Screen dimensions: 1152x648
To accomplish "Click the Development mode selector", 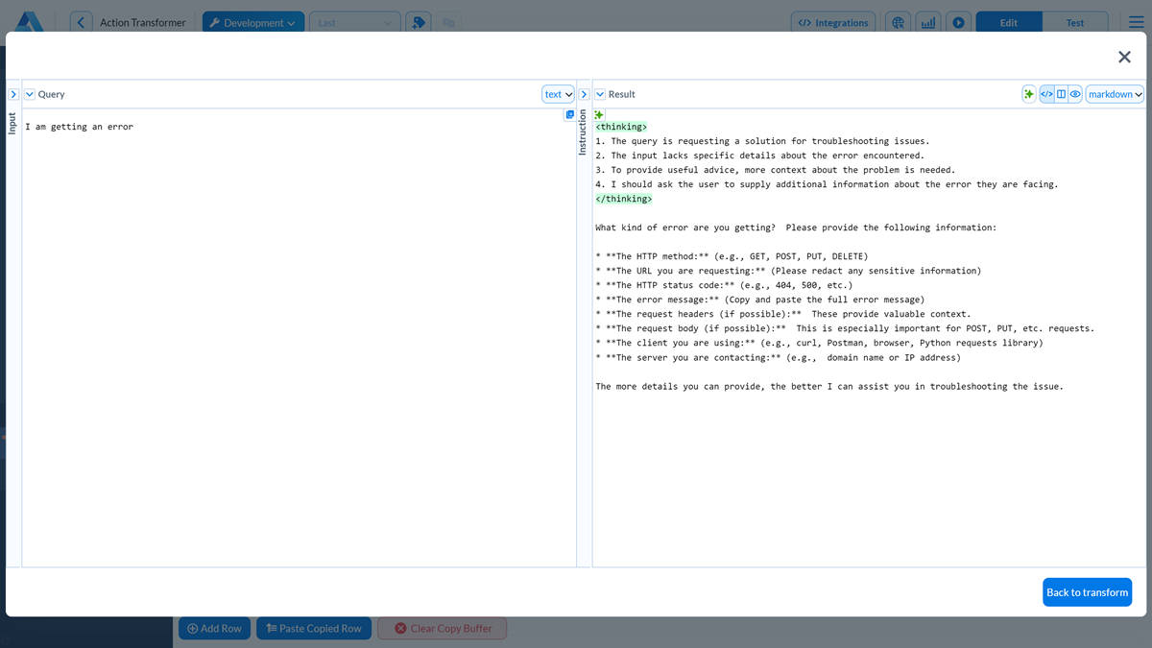I will pyautogui.click(x=252, y=21).
